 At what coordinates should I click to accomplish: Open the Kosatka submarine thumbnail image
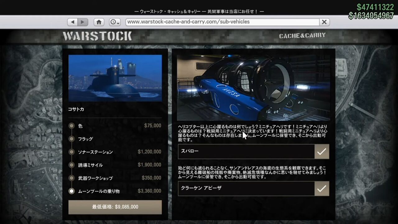point(115,78)
